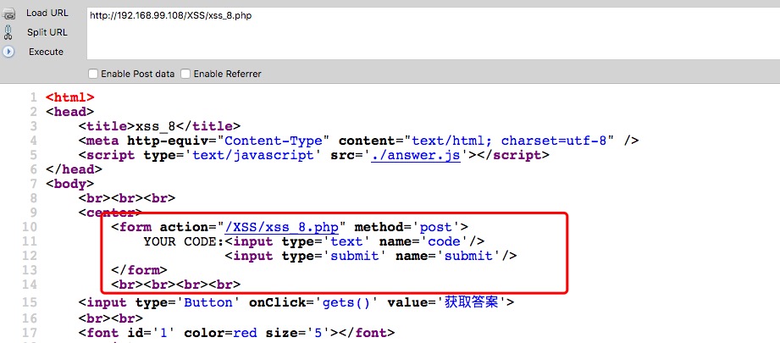Open the /XSS/xss_8.php form action link
The image size is (780, 343).
[281, 227]
